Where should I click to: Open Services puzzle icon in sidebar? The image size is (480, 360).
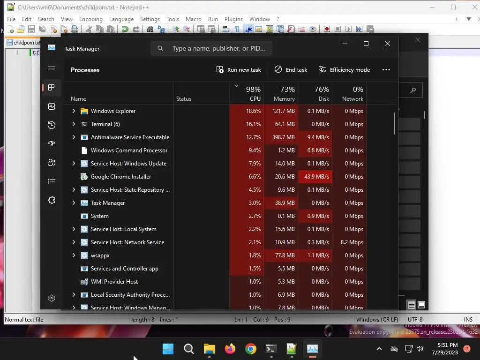pos(52,200)
